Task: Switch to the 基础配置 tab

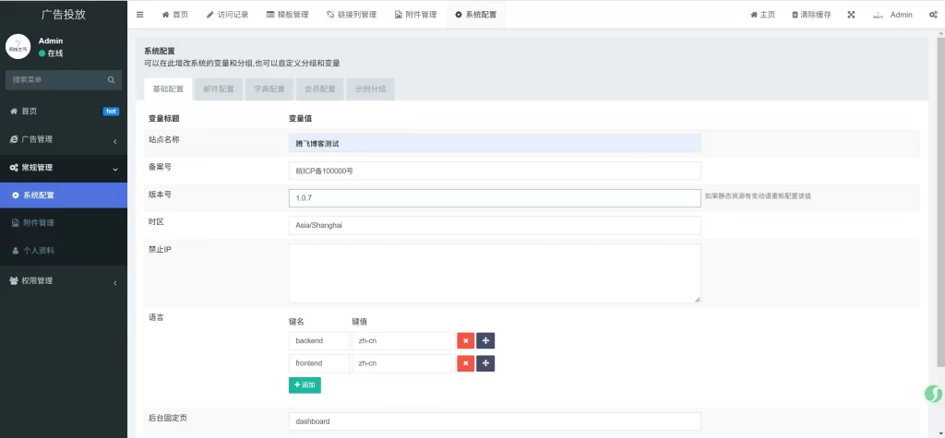Action: [x=168, y=89]
